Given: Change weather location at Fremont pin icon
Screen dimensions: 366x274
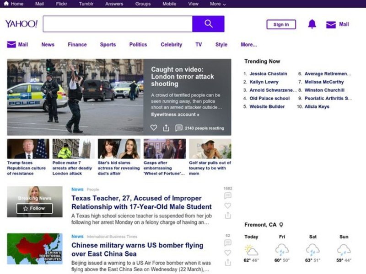Looking at the screenshot, I should (x=281, y=225).
